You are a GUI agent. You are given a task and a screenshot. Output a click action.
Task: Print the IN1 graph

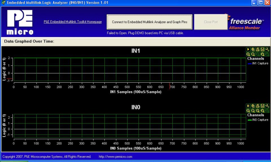(258, 49)
